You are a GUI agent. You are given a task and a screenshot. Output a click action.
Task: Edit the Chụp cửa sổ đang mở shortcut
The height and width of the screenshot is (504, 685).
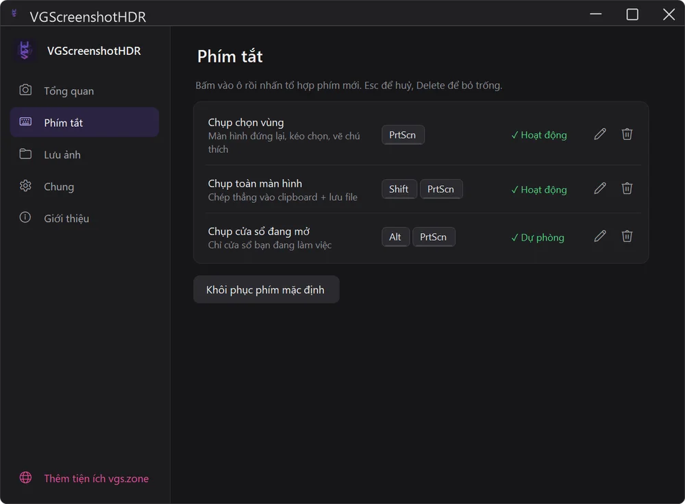(x=600, y=237)
